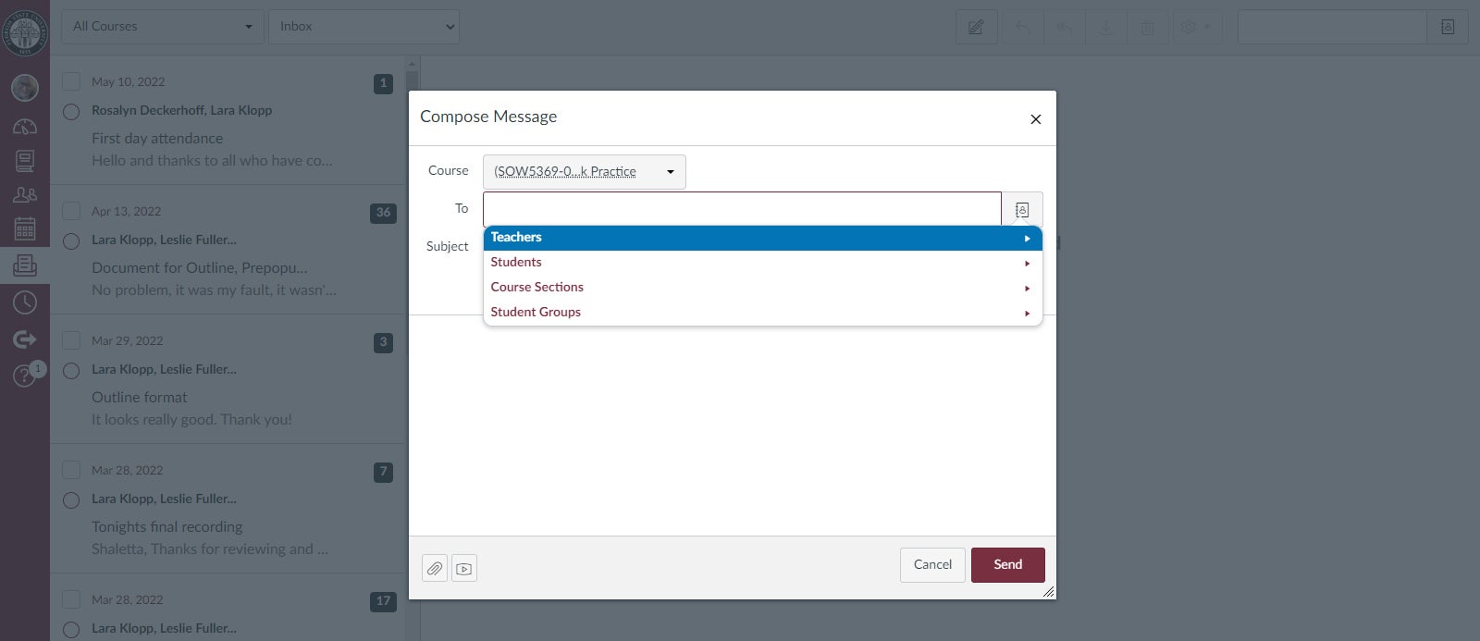This screenshot has width=1480, height=641.
Task: Open the Inbox mailbox type dropdown
Action: (x=364, y=27)
